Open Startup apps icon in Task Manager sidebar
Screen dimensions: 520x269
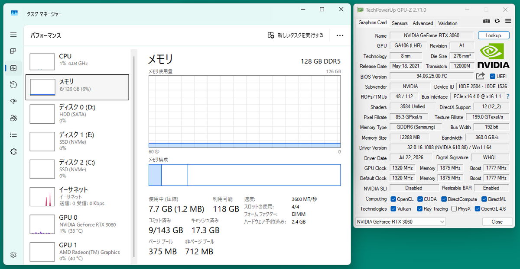tap(13, 101)
